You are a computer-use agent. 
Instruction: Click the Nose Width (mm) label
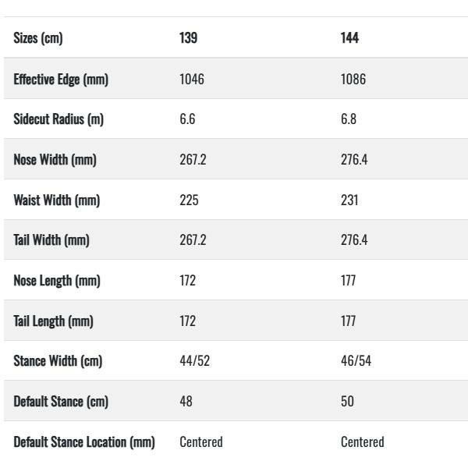[55, 160]
